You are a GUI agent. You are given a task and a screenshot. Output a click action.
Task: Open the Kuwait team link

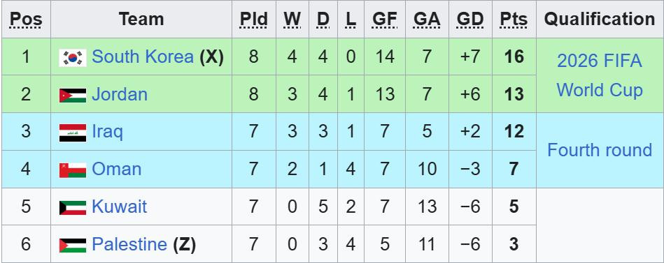coord(120,206)
